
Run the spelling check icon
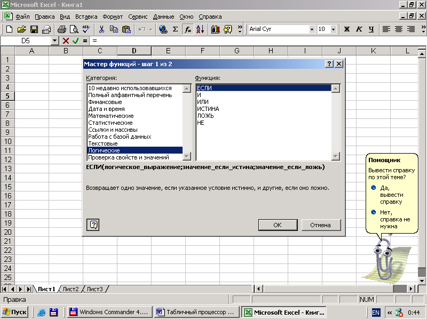[x=86, y=29]
